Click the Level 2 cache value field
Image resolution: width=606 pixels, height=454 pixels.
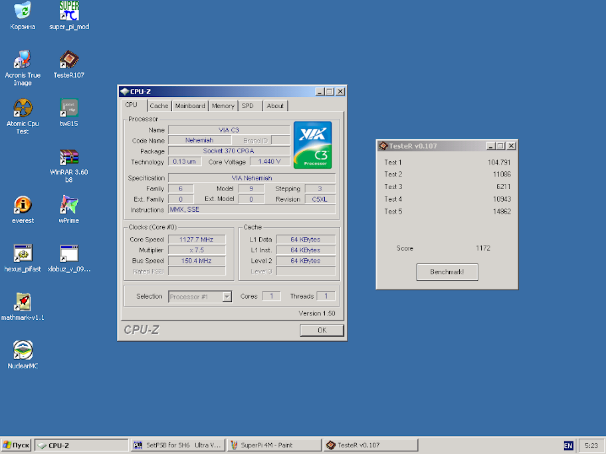click(x=306, y=261)
